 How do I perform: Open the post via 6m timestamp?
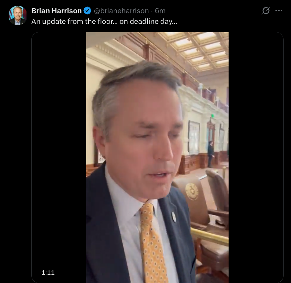[160, 11]
